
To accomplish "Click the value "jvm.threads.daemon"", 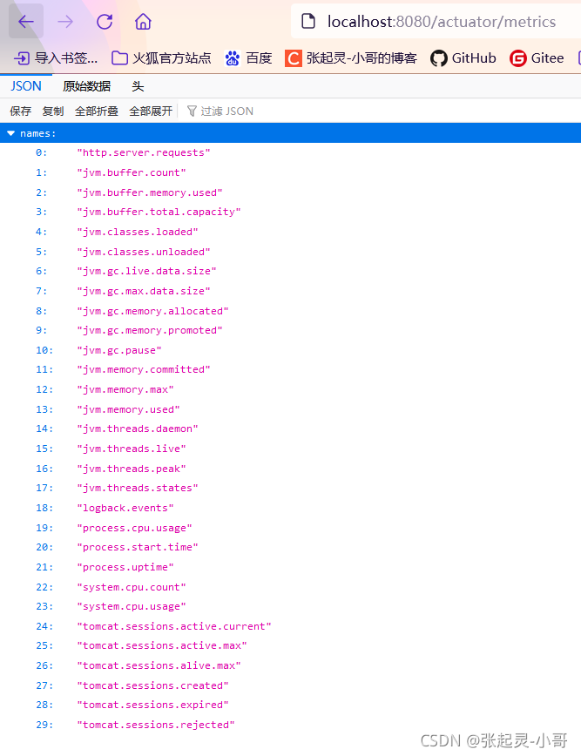I will tap(138, 429).
